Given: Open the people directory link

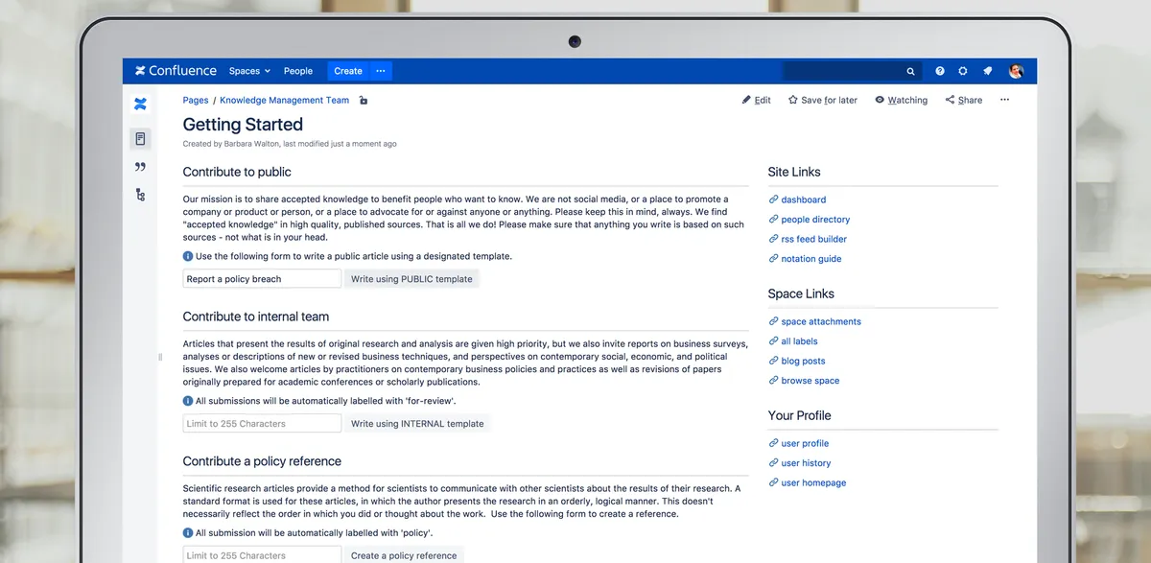Looking at the screenshot, I should [x=815, y=220].
